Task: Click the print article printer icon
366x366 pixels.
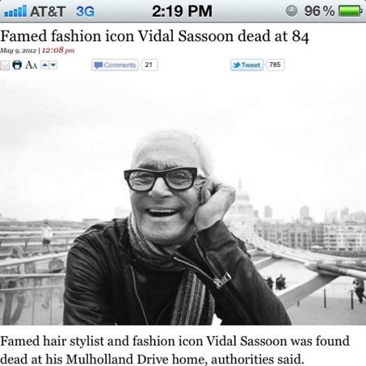Action: tap(17, 65)
